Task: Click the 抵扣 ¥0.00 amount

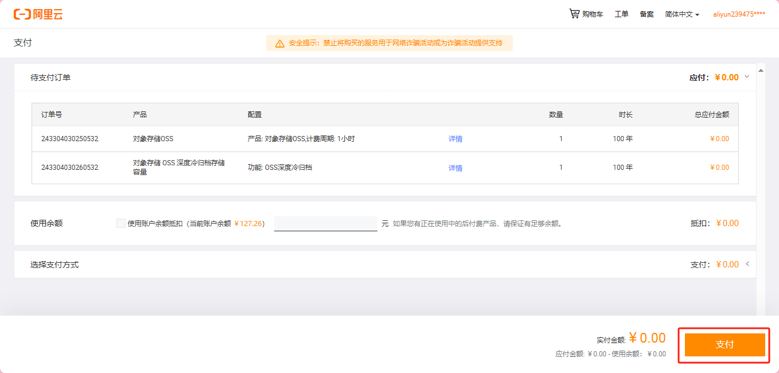Action: 727,223
